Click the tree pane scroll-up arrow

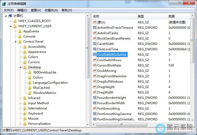point(87,16)
